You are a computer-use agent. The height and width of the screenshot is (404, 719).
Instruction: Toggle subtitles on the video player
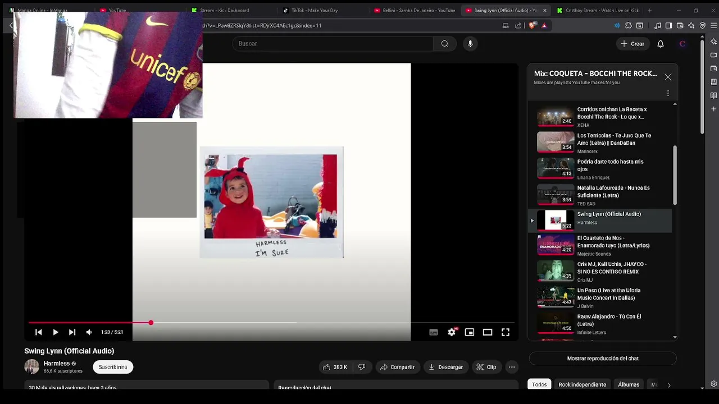(x=434, y=332)
